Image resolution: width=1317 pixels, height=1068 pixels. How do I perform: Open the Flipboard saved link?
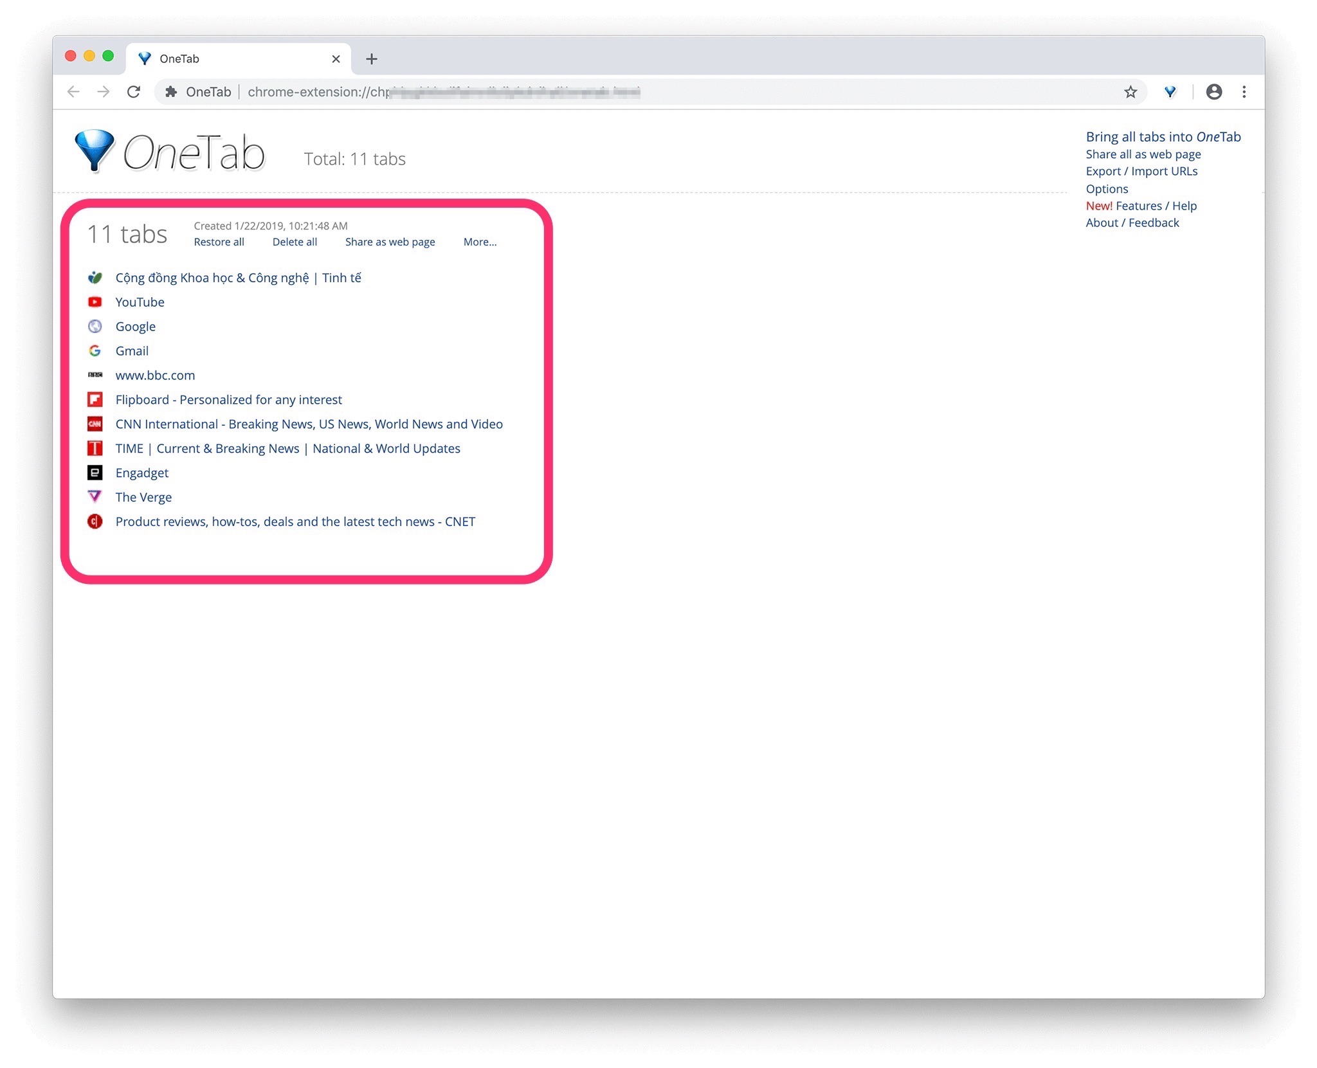(229, 400)
